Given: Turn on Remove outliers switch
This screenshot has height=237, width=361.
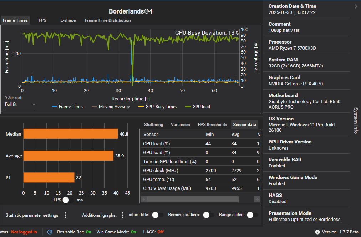Looking at the screenshot, I should (208, 215).
